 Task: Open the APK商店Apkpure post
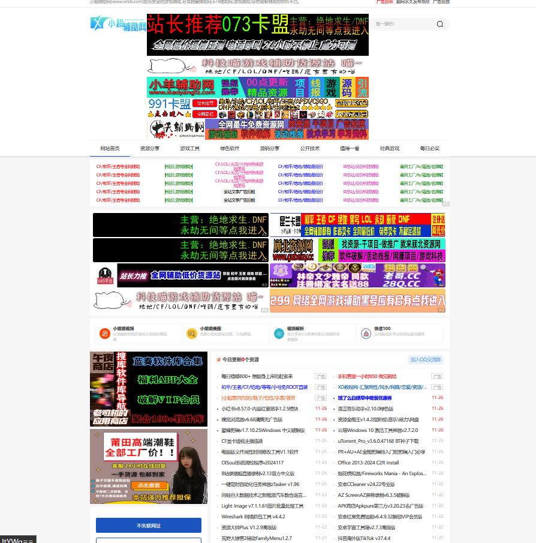coord(381,506)
